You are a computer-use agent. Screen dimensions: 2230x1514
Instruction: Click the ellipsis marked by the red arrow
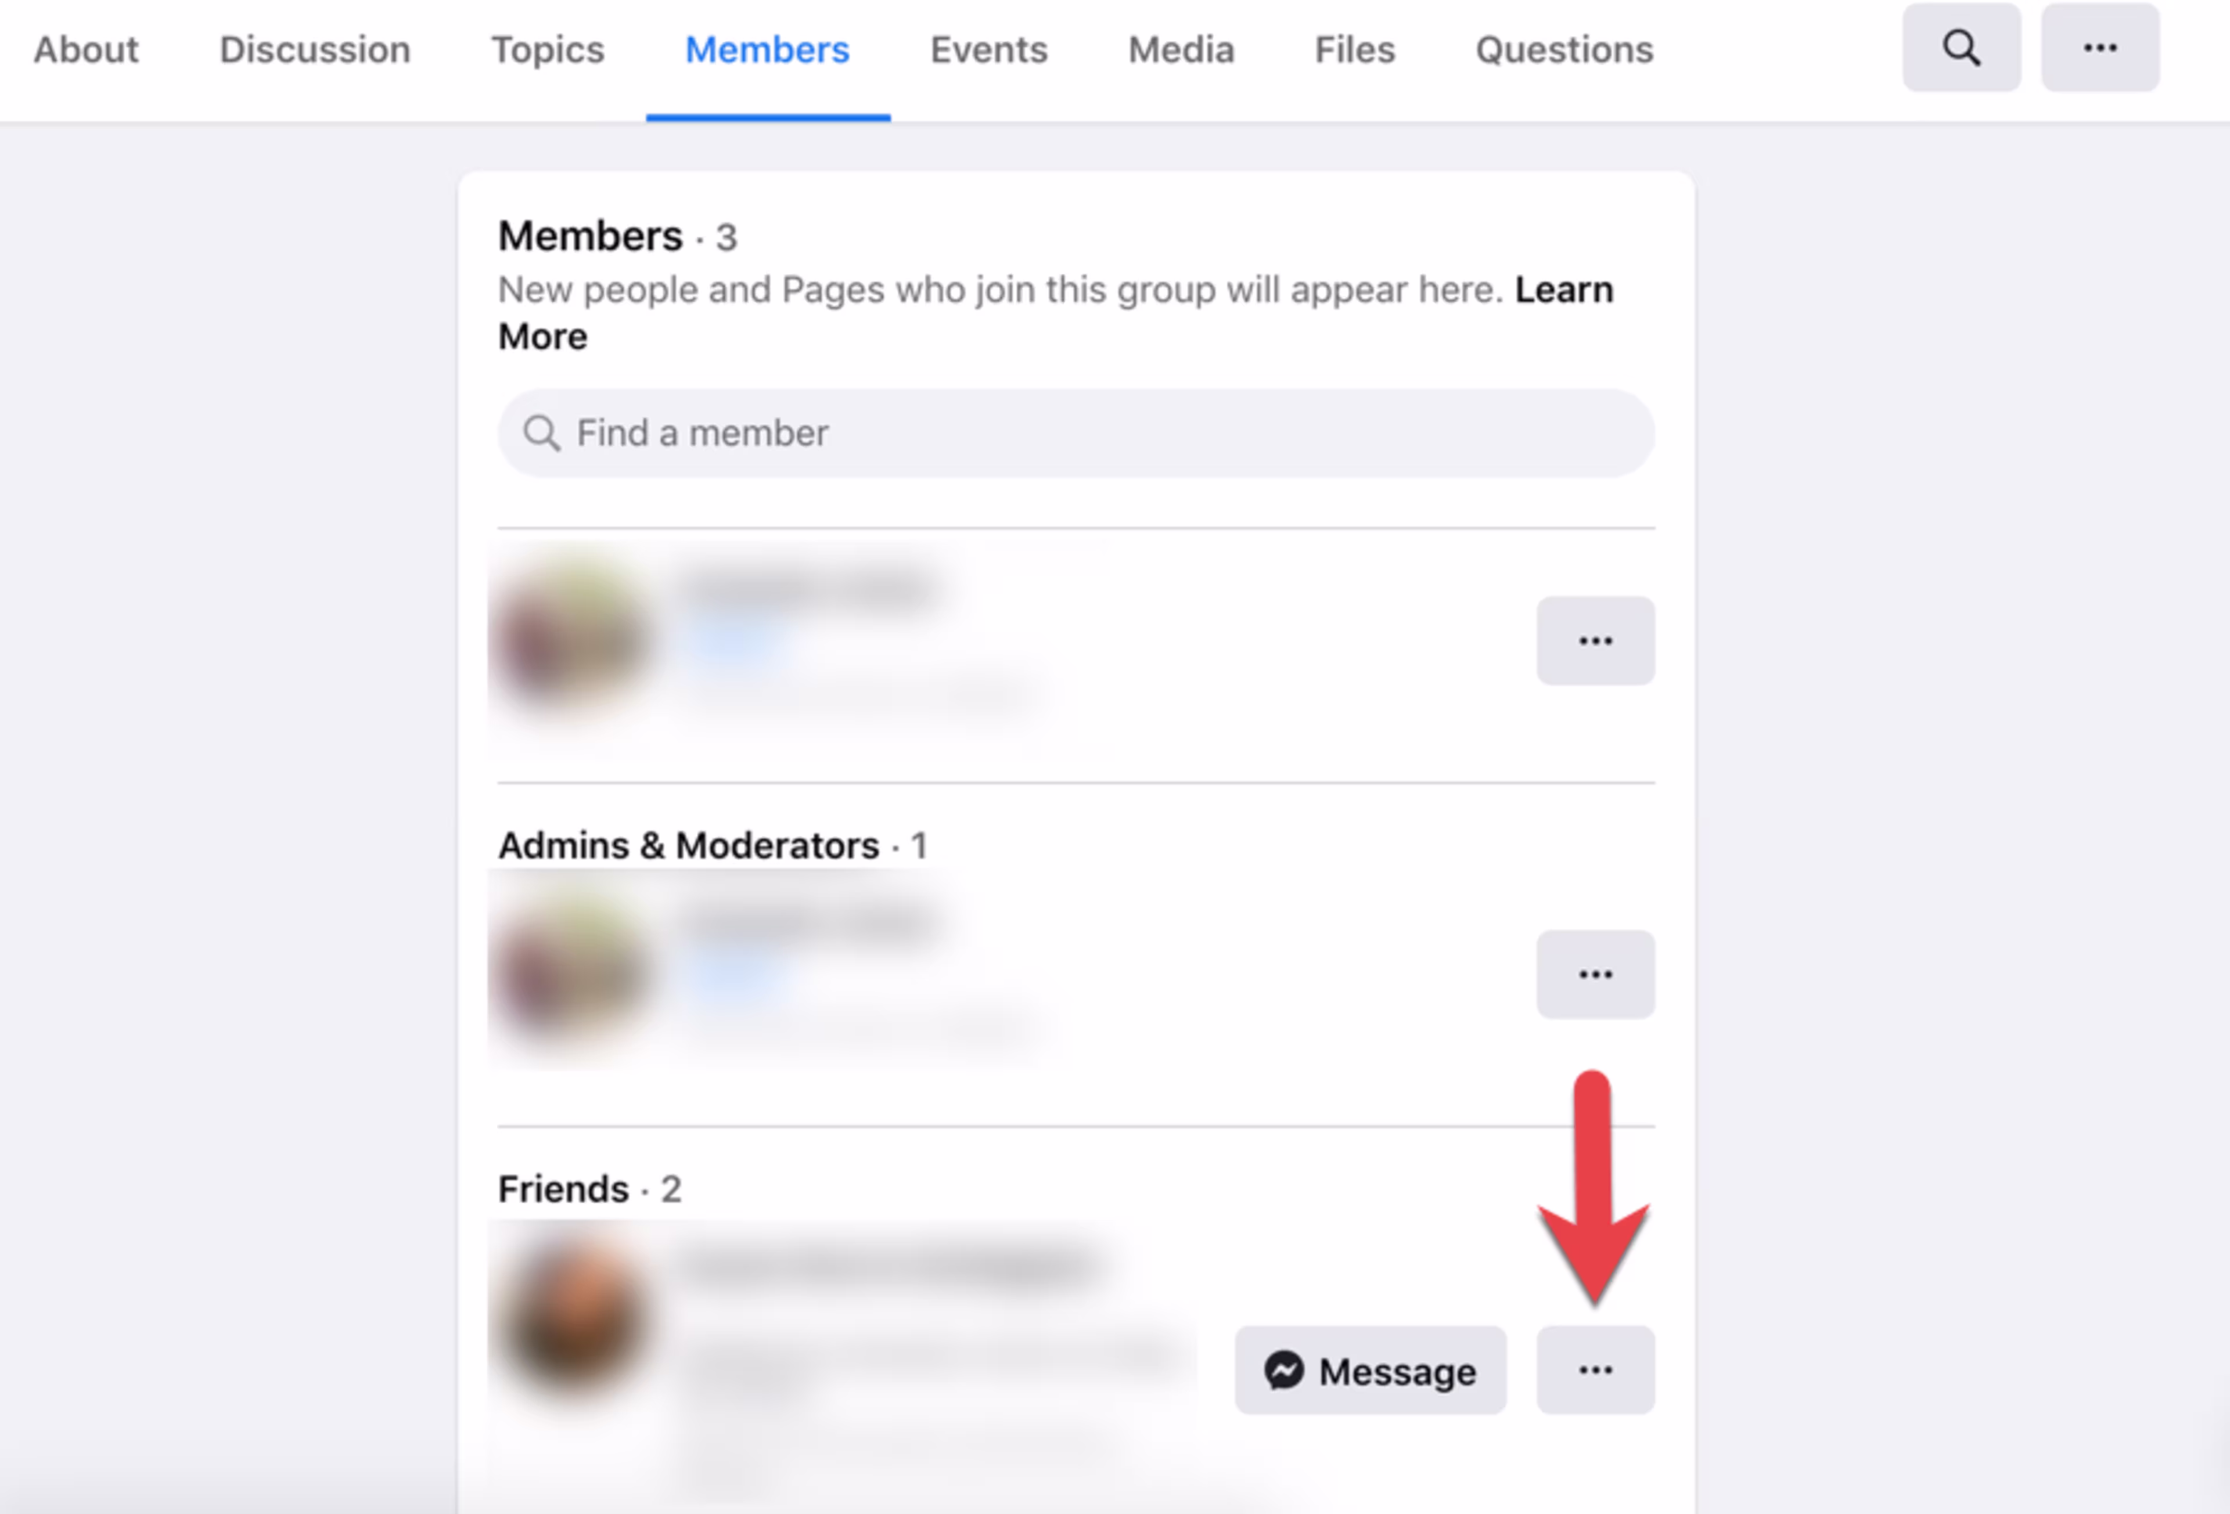point(1595,1370)
